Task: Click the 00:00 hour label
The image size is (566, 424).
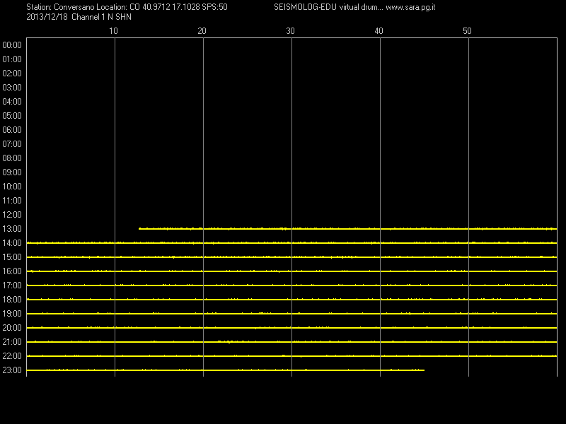Action: point(12,45)
